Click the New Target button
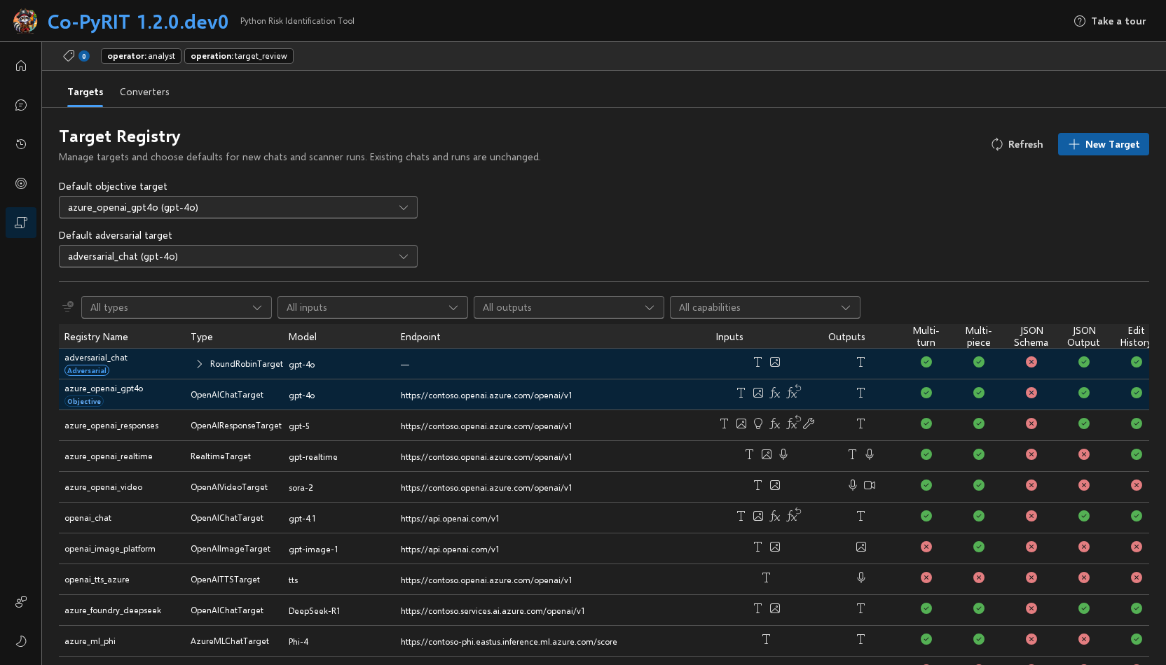This screenshot has width=1166, height=665. [x=1104, y=144]
